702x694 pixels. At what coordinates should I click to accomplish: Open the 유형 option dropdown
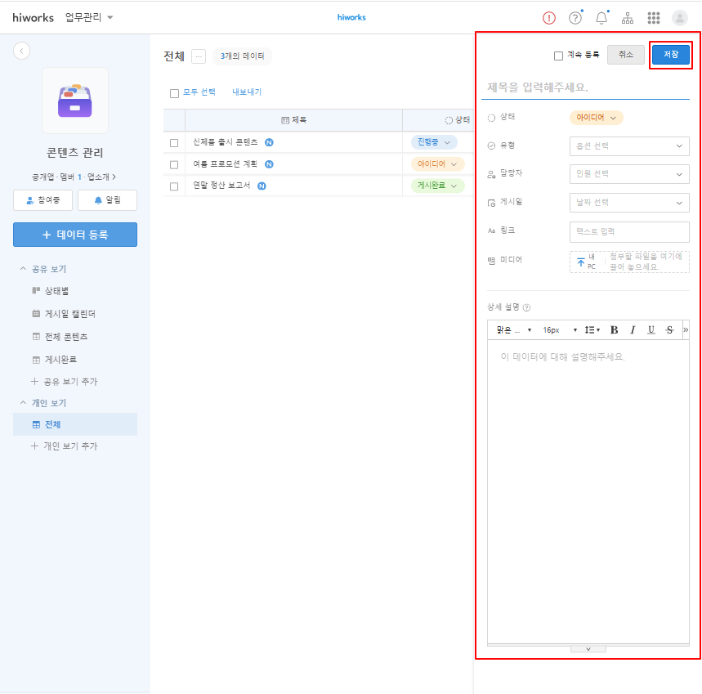628,146
